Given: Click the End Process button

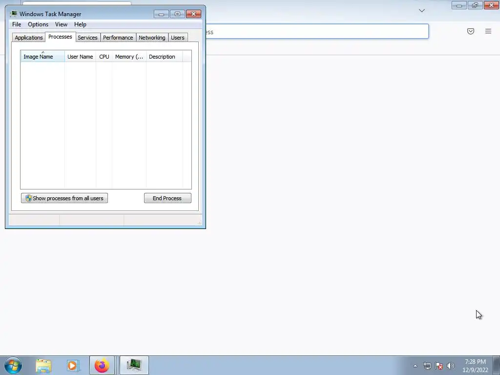Looking at the screenshot, I should 168,198.
